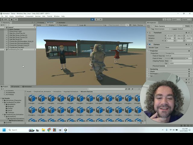Open the Layers dropdown

click(x=176, y=19)
